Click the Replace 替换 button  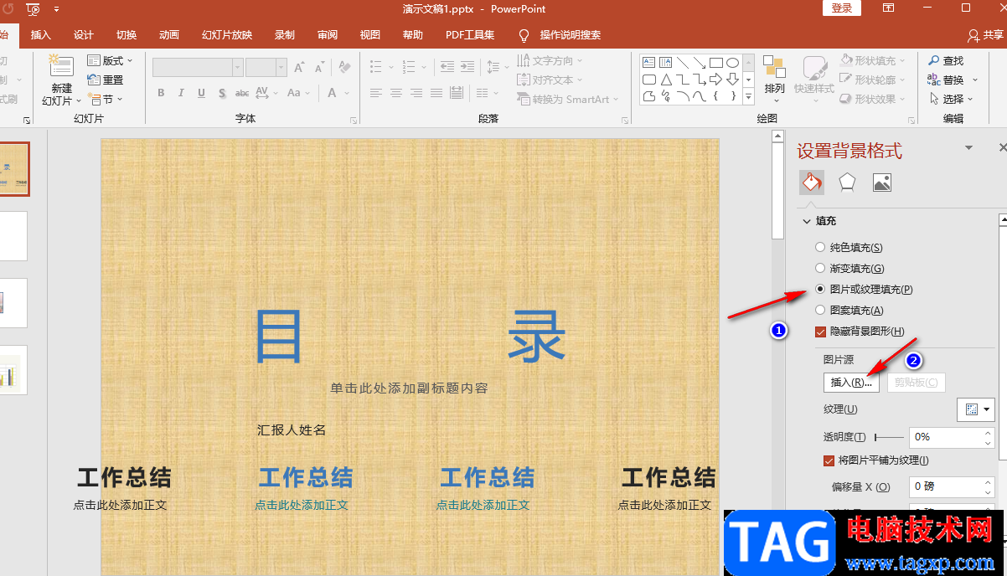[952, 80]
